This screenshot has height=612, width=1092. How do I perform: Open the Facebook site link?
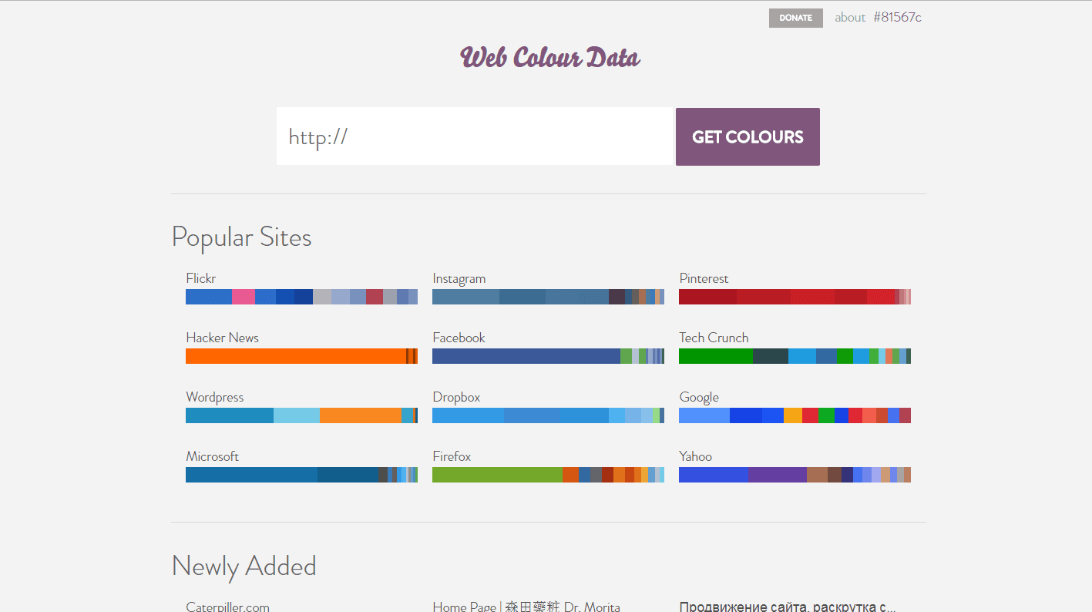[459, 338]
